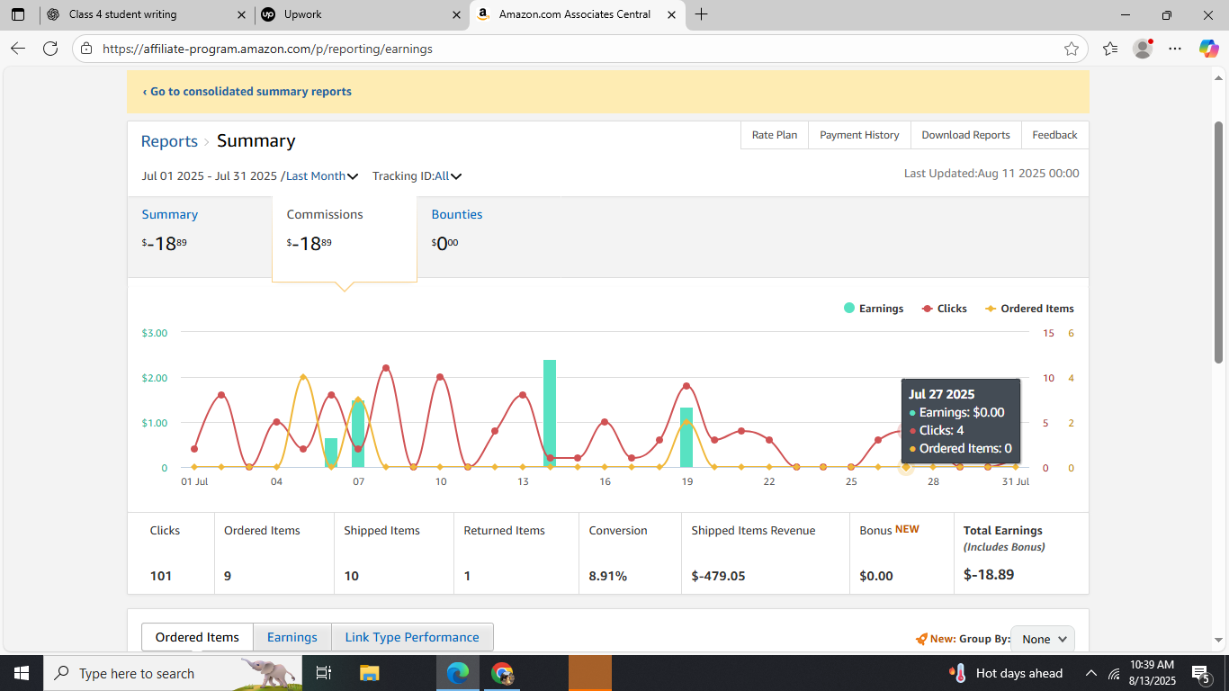Switch to the Upwork browser tab
This screenshot has height=691, width=1229.
pos(360,14)
